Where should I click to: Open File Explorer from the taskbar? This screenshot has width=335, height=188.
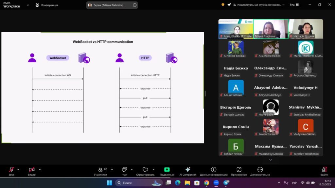(x=187, y=183)
